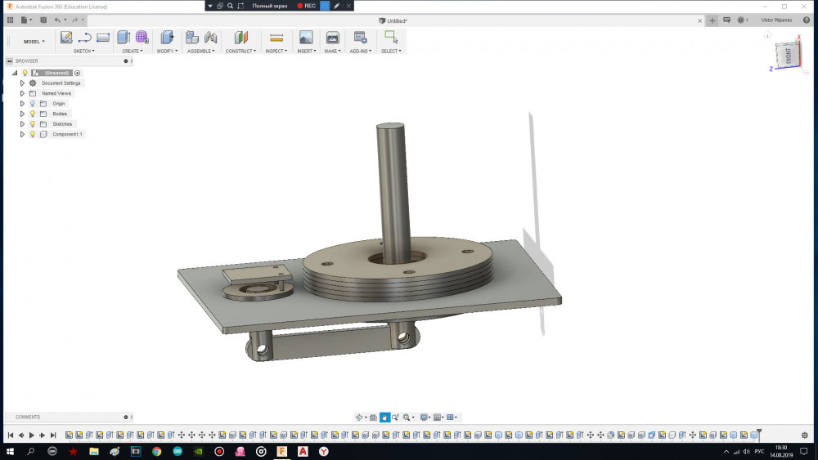Expand the Document Settings tree node
The height and width of the screenshot is (460, 818).
coord(23,83)
